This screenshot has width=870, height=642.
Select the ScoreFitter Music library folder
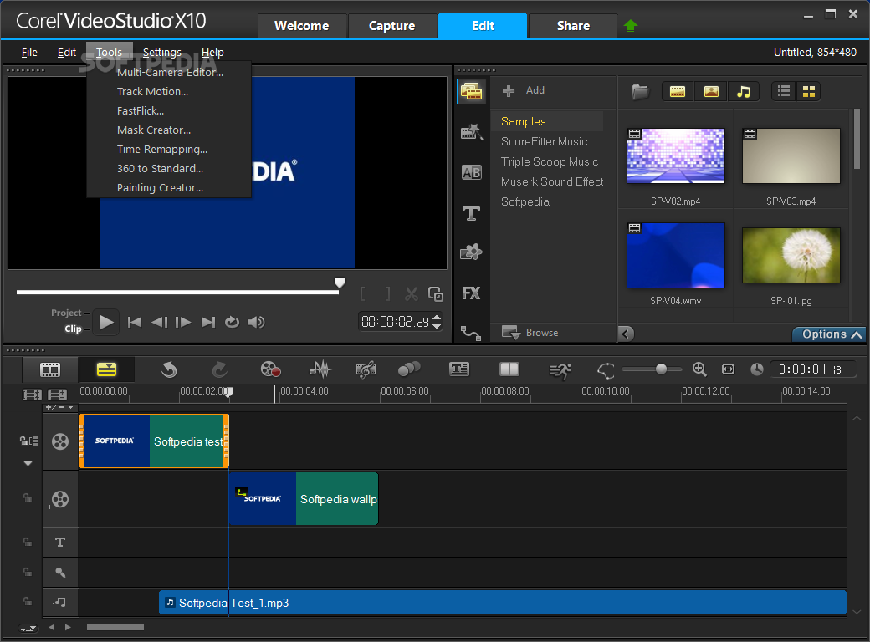[x=544, y=141]
